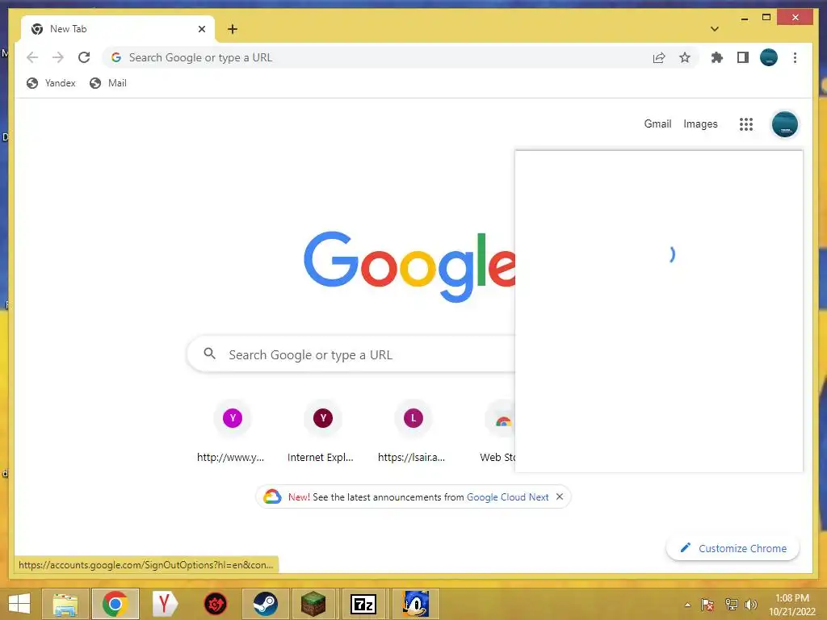Screen dimensions: 827x620
Task: Open the Google apps grid icon
Action: point(745,124)
